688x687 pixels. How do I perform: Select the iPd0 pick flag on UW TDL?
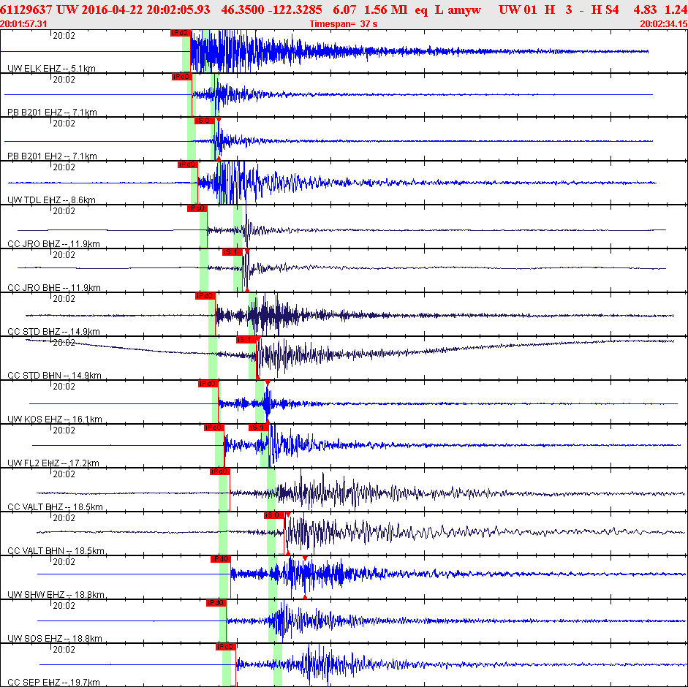pos(187,164)
